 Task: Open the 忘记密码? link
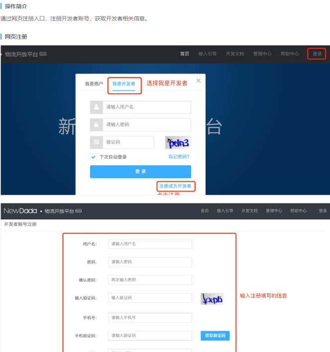(x=179, y=157)
